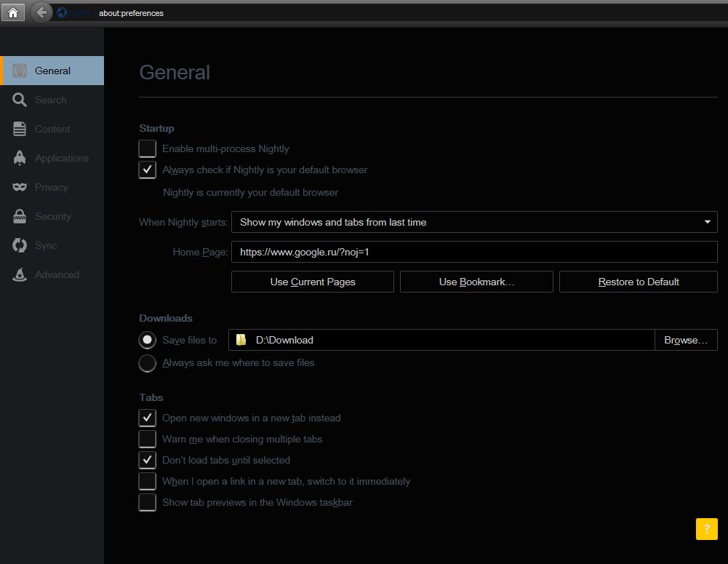Click the Applications rocket icon in the sidebar
This screenshot has width=728, height=564.
(x=20, y=158)
